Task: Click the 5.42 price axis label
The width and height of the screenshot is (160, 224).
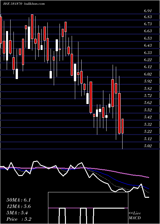Action: tap(148, 117)
